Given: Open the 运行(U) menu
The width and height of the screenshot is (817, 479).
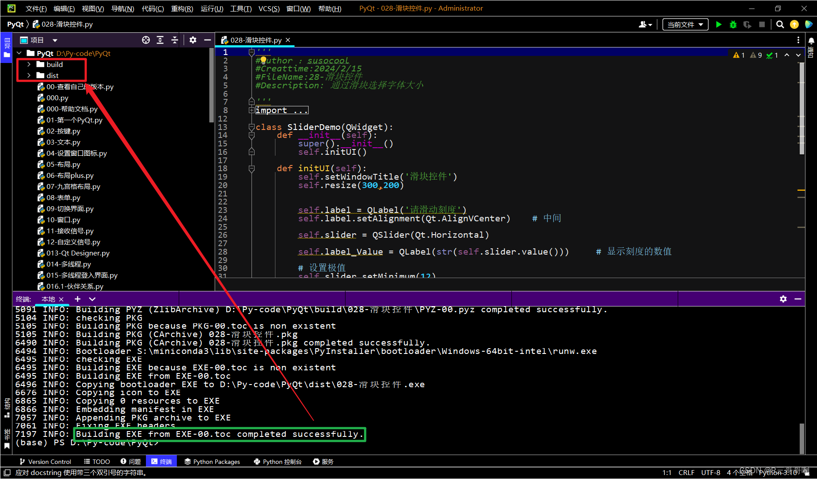Looking at the screenshot, I should 212,8.
